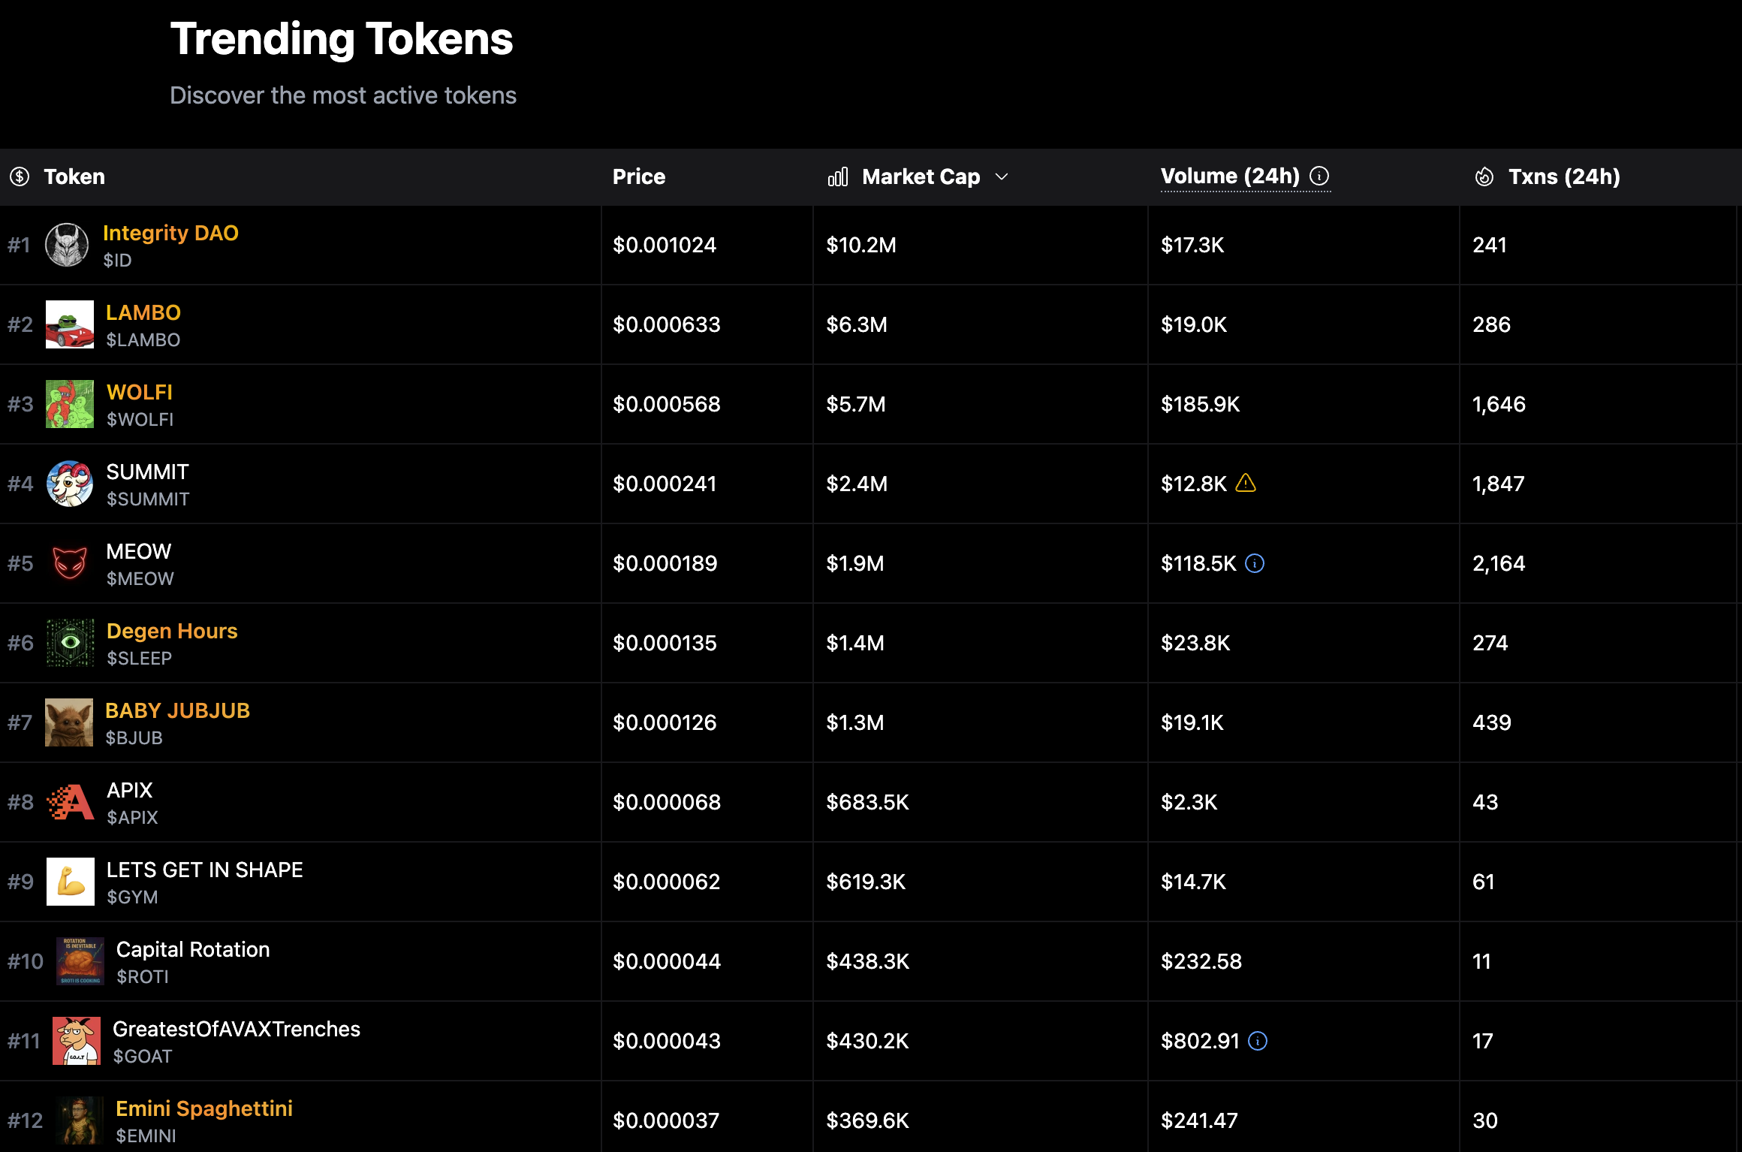The height and width of the screenshot is (1152, 1742).
Task: Open the BABY JUBJUB token link
Action: pos(177,710)
